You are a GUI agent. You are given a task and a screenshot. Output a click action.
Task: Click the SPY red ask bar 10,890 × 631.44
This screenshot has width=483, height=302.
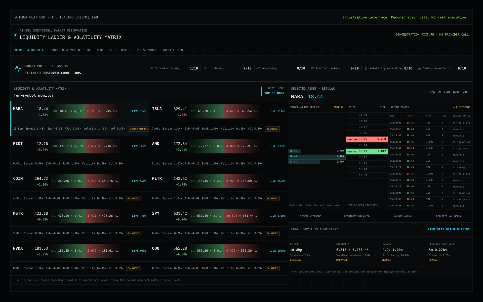coord(242,216)
